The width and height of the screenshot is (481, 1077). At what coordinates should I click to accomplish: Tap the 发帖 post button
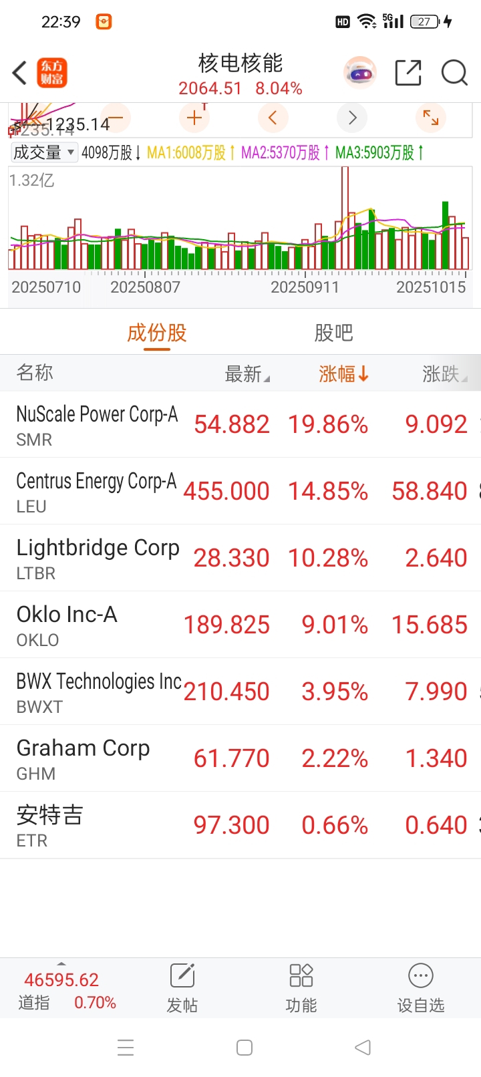pos(182,988)
